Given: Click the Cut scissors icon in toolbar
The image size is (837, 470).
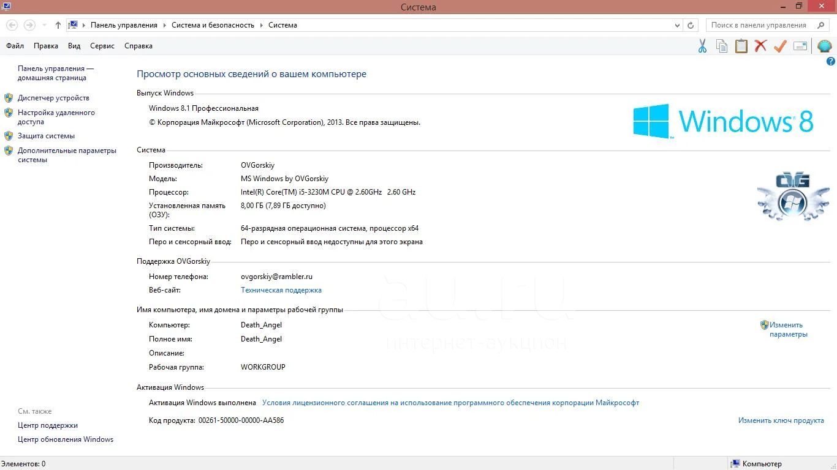Looking at the screenshot, I should 702,46.
